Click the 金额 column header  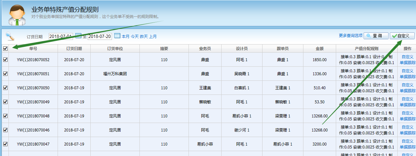click(x=319, y=48)
